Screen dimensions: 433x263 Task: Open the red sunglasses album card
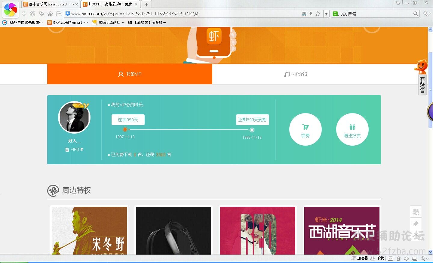pyautogui.click(x=258, y=231)
